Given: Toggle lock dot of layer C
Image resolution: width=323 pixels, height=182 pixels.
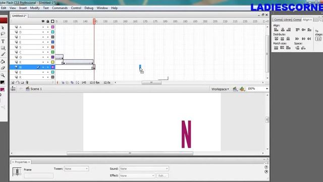Looking at the screenshot, I should [x=48, y=52].
